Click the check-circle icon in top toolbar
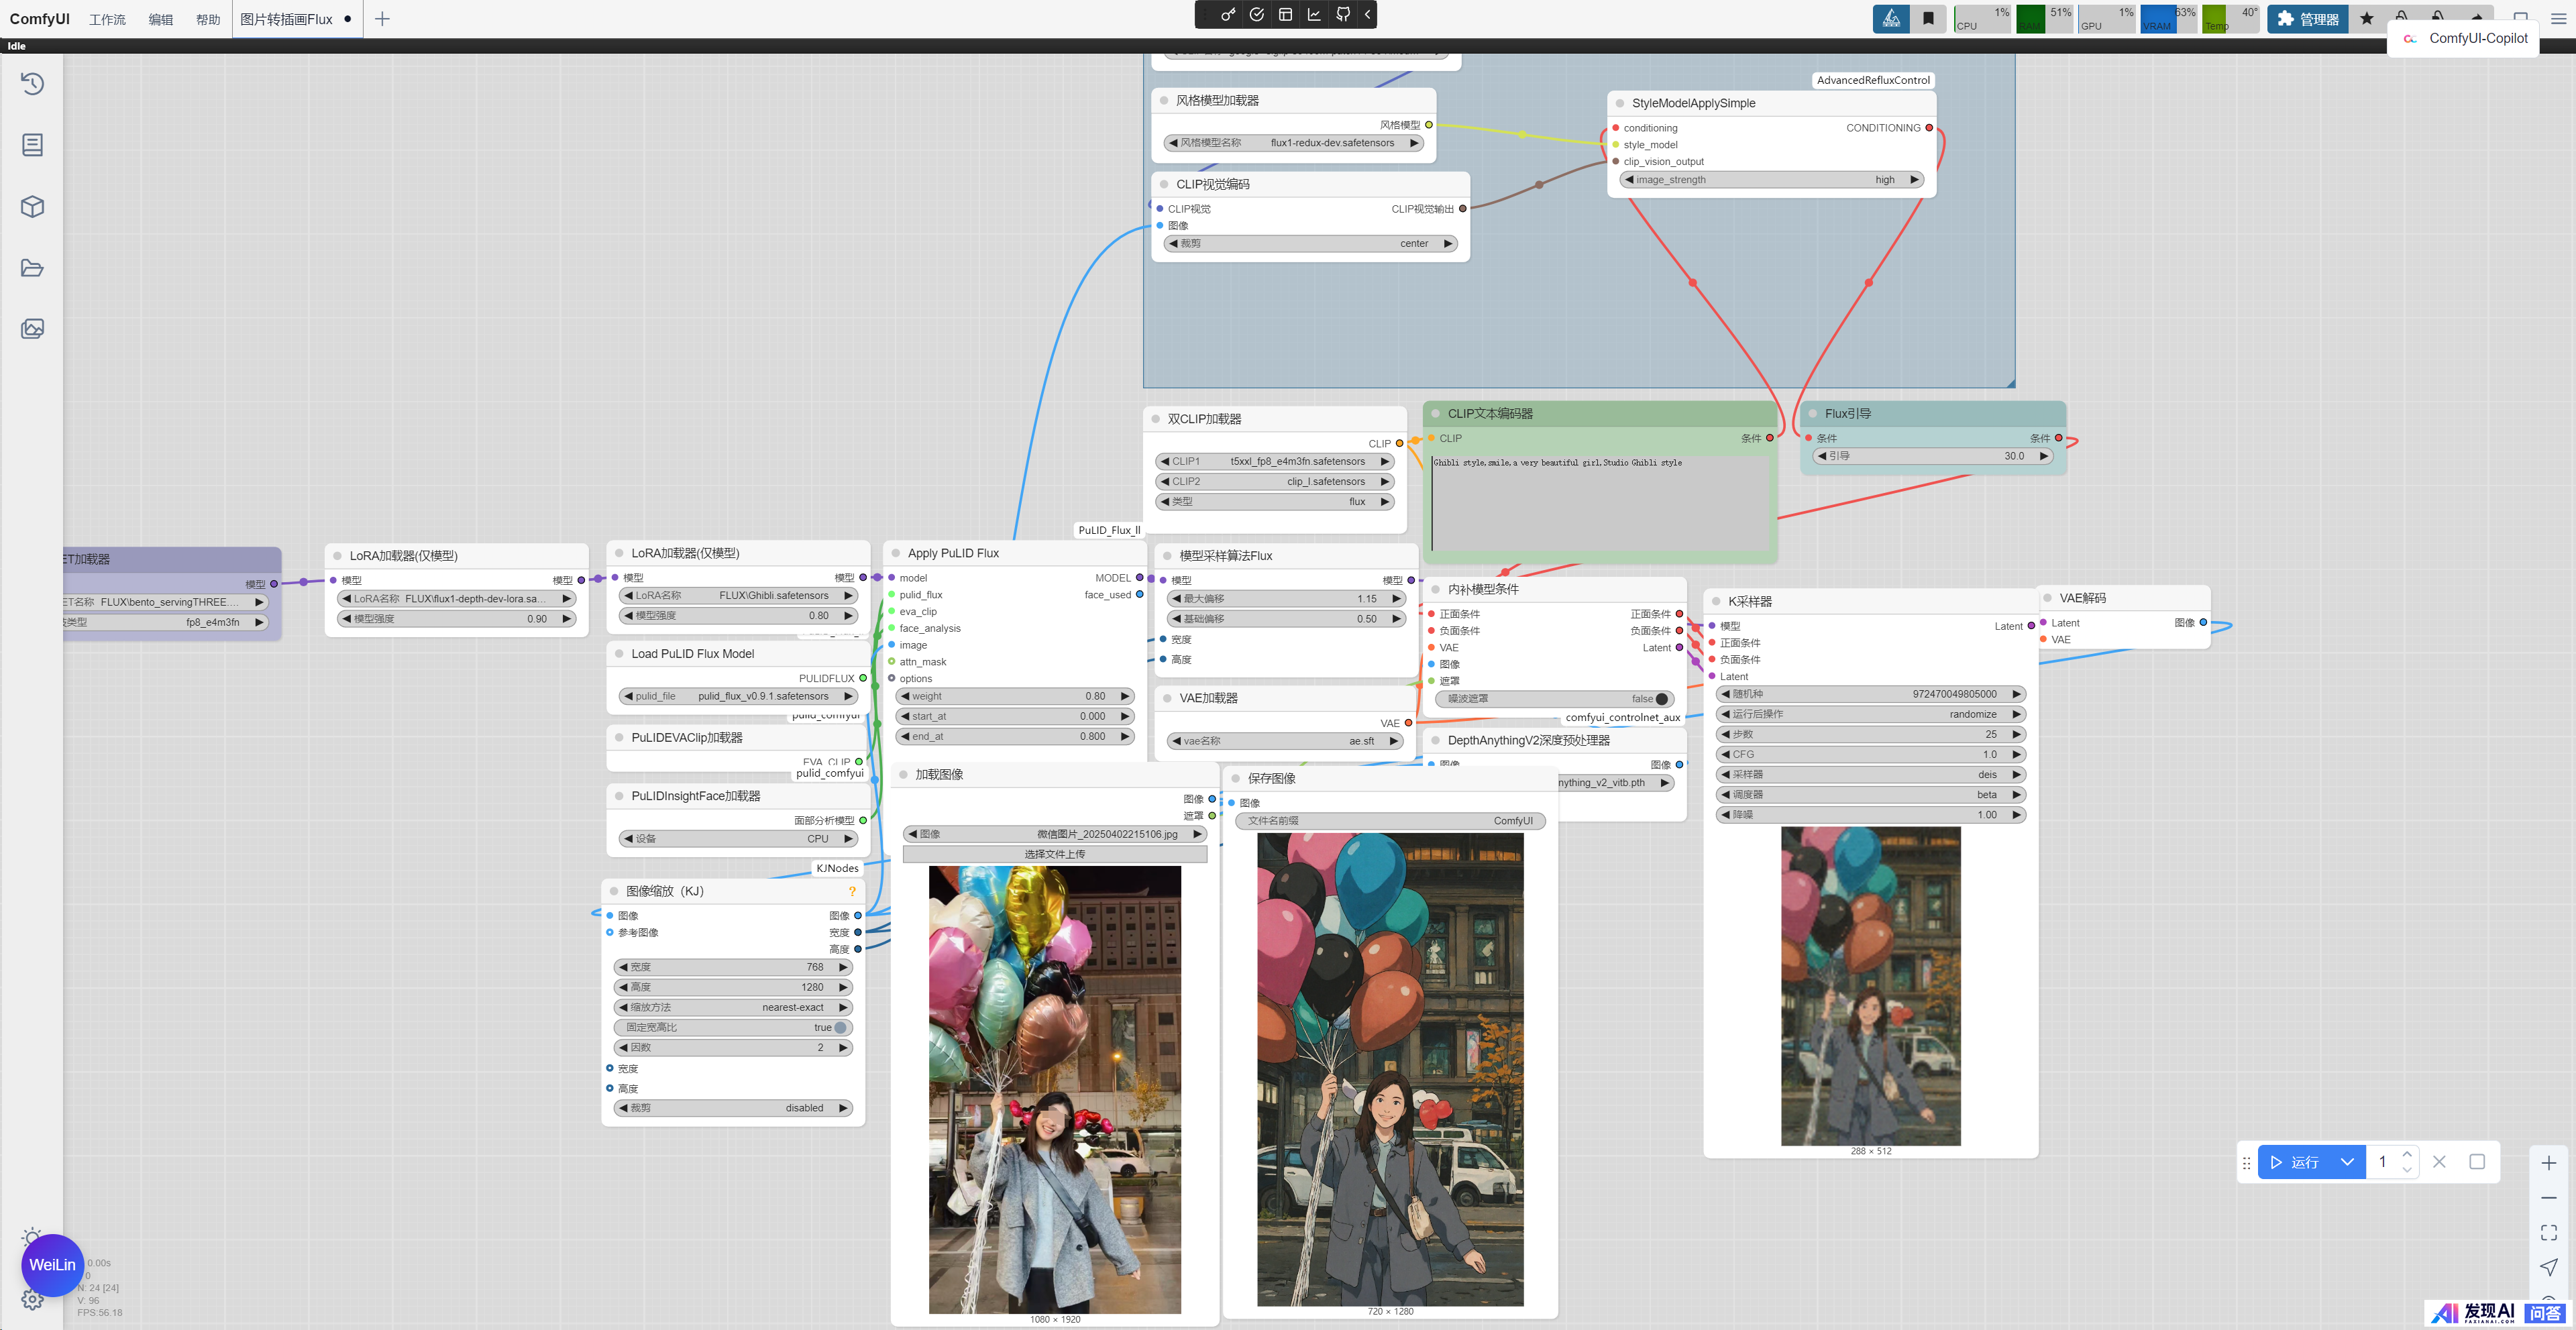Screen dimensions: 2576x1330 pyautogui.click(x=1257, y=15)
